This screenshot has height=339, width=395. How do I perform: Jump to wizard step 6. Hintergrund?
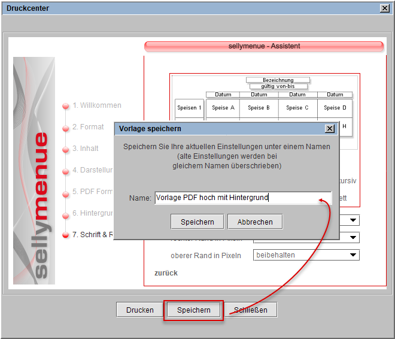coord(93,213)
